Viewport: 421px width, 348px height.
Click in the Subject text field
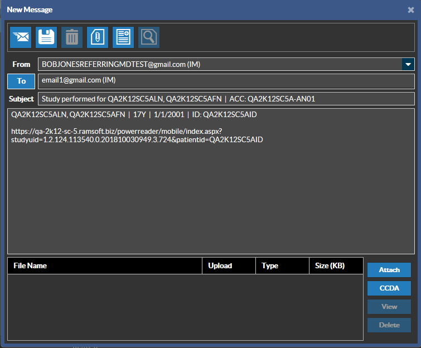[x=226, y=99]
